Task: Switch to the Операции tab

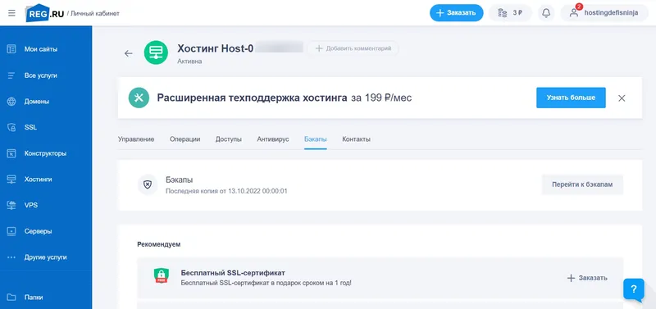Action: [x=185, y=139]
